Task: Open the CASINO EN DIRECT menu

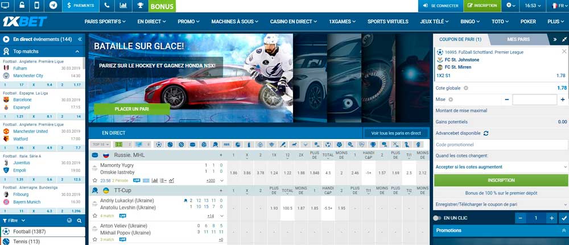Action: coord(294,22)
